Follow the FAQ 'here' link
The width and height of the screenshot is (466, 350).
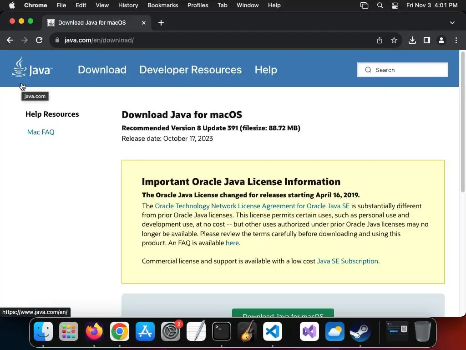tap(232, 243)
